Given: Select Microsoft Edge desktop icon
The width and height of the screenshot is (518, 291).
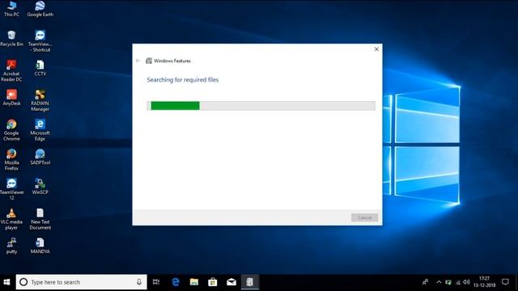Looking at the screenshot, I should click(40, 130).
